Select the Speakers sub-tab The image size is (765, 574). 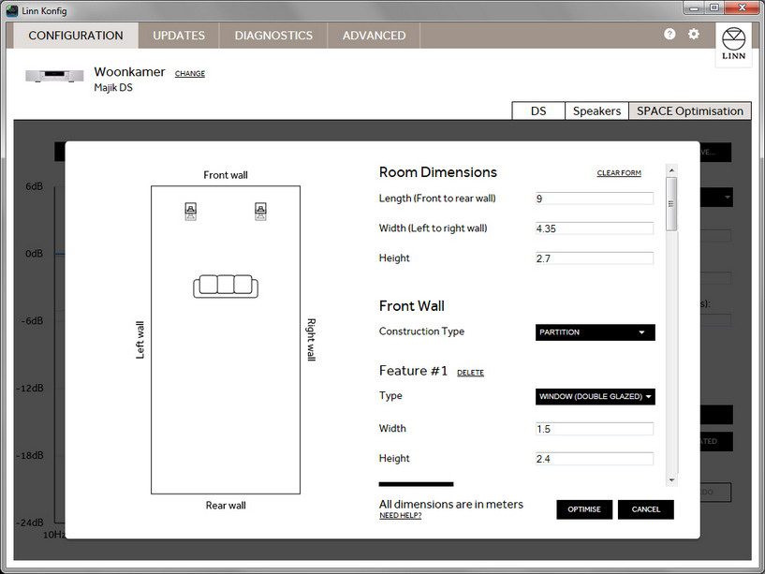pyautogui.click(x=596, y=110)
